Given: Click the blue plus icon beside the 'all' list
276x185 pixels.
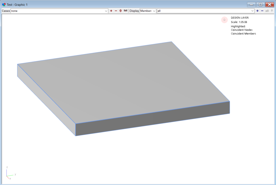Looking at the screenshot, I should tap(257, 11).
